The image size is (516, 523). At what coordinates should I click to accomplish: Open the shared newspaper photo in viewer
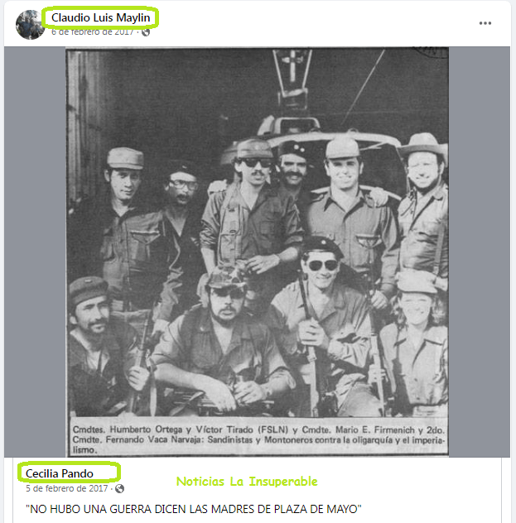click(257, 252)
